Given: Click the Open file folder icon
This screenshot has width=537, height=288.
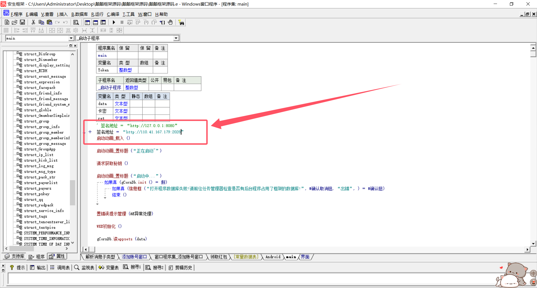Looking at the screenshot, I should (x=15, y=22).
